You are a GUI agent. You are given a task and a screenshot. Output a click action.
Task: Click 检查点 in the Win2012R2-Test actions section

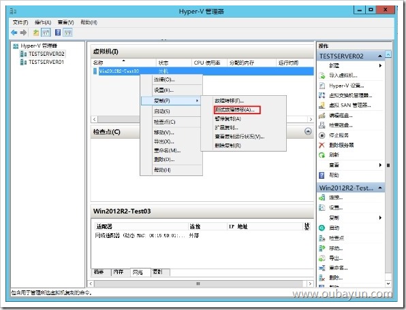click(x=337, y=238)
